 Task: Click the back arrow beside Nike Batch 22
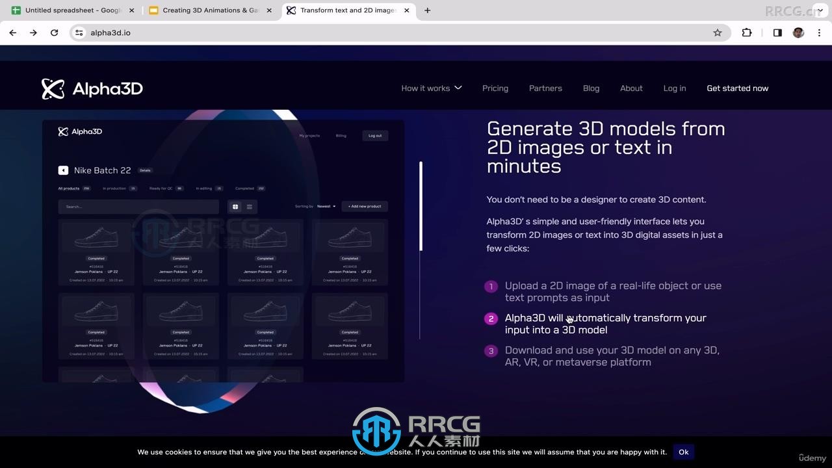pyautogui.click(x=63, y=170)
